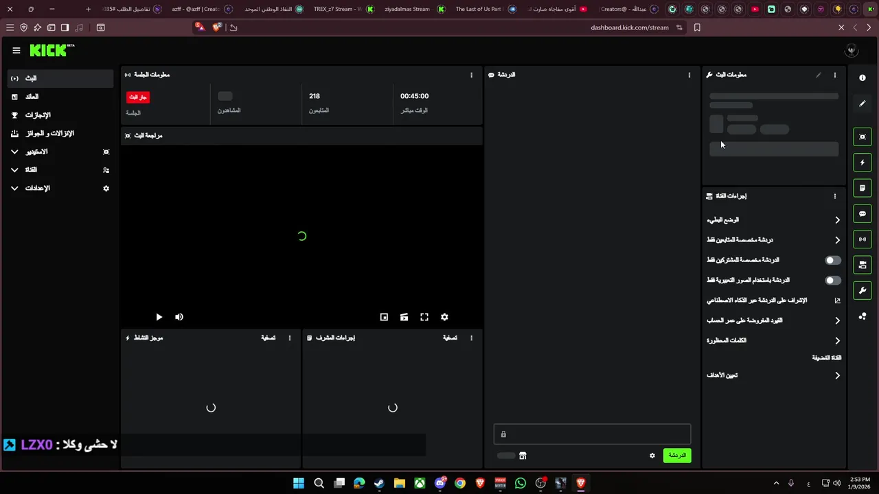
Task: Click the pencil icon in right rail
Action: click(x=863, y=104)
